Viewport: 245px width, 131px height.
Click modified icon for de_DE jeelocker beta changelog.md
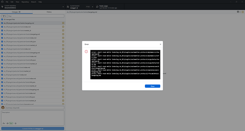[x=63, y=23]
